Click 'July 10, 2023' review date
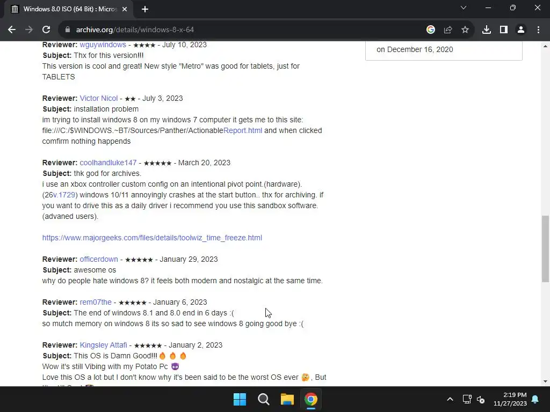Viewport: 550px width, 412px height. (x=184, y=45)
